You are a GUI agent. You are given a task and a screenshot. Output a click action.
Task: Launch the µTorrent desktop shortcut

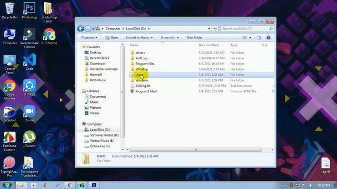tap(29, 140)
